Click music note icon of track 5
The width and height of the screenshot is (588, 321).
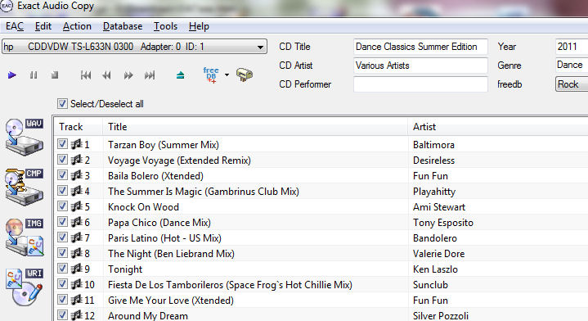coord(77,206)
